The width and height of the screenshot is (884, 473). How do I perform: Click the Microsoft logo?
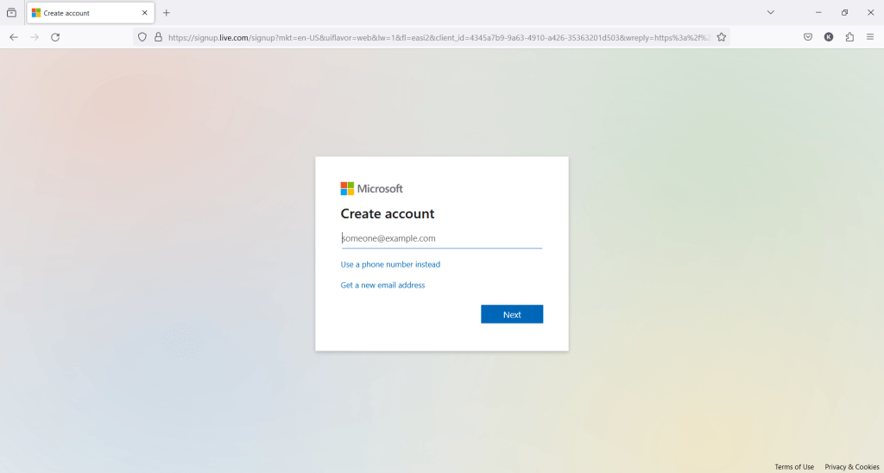coord(371,189)
